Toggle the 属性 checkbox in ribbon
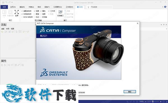The height and width of the screenshot is (103, 168). [41, 11]
